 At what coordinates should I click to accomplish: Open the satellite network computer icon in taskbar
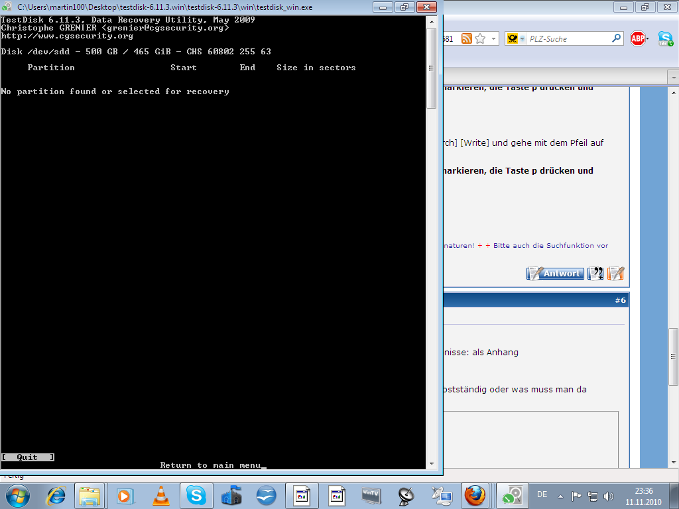[x=441, y=496]
